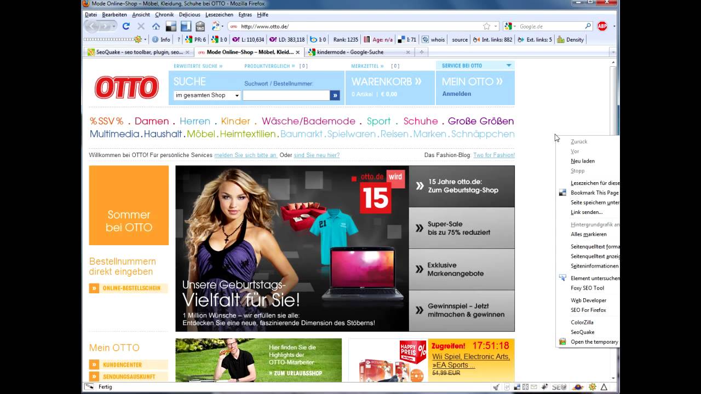Open a new tab with the plus button
The height and width of the screenshot is (394, 701).
[421, 52]
